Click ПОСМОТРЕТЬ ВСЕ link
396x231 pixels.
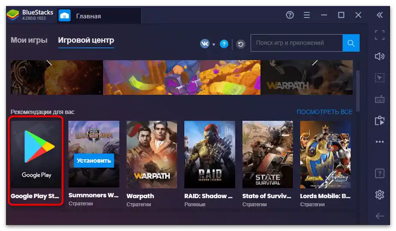coord(324,112)
